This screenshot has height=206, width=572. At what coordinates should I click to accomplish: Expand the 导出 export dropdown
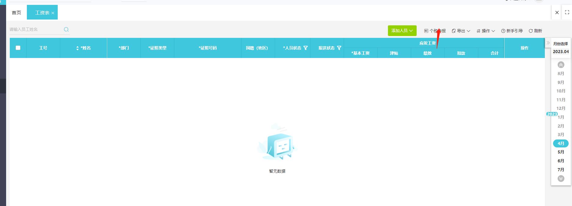point(461,31)
